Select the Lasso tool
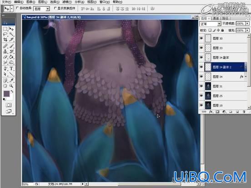251x188 pixels. (x=5, y=34)
